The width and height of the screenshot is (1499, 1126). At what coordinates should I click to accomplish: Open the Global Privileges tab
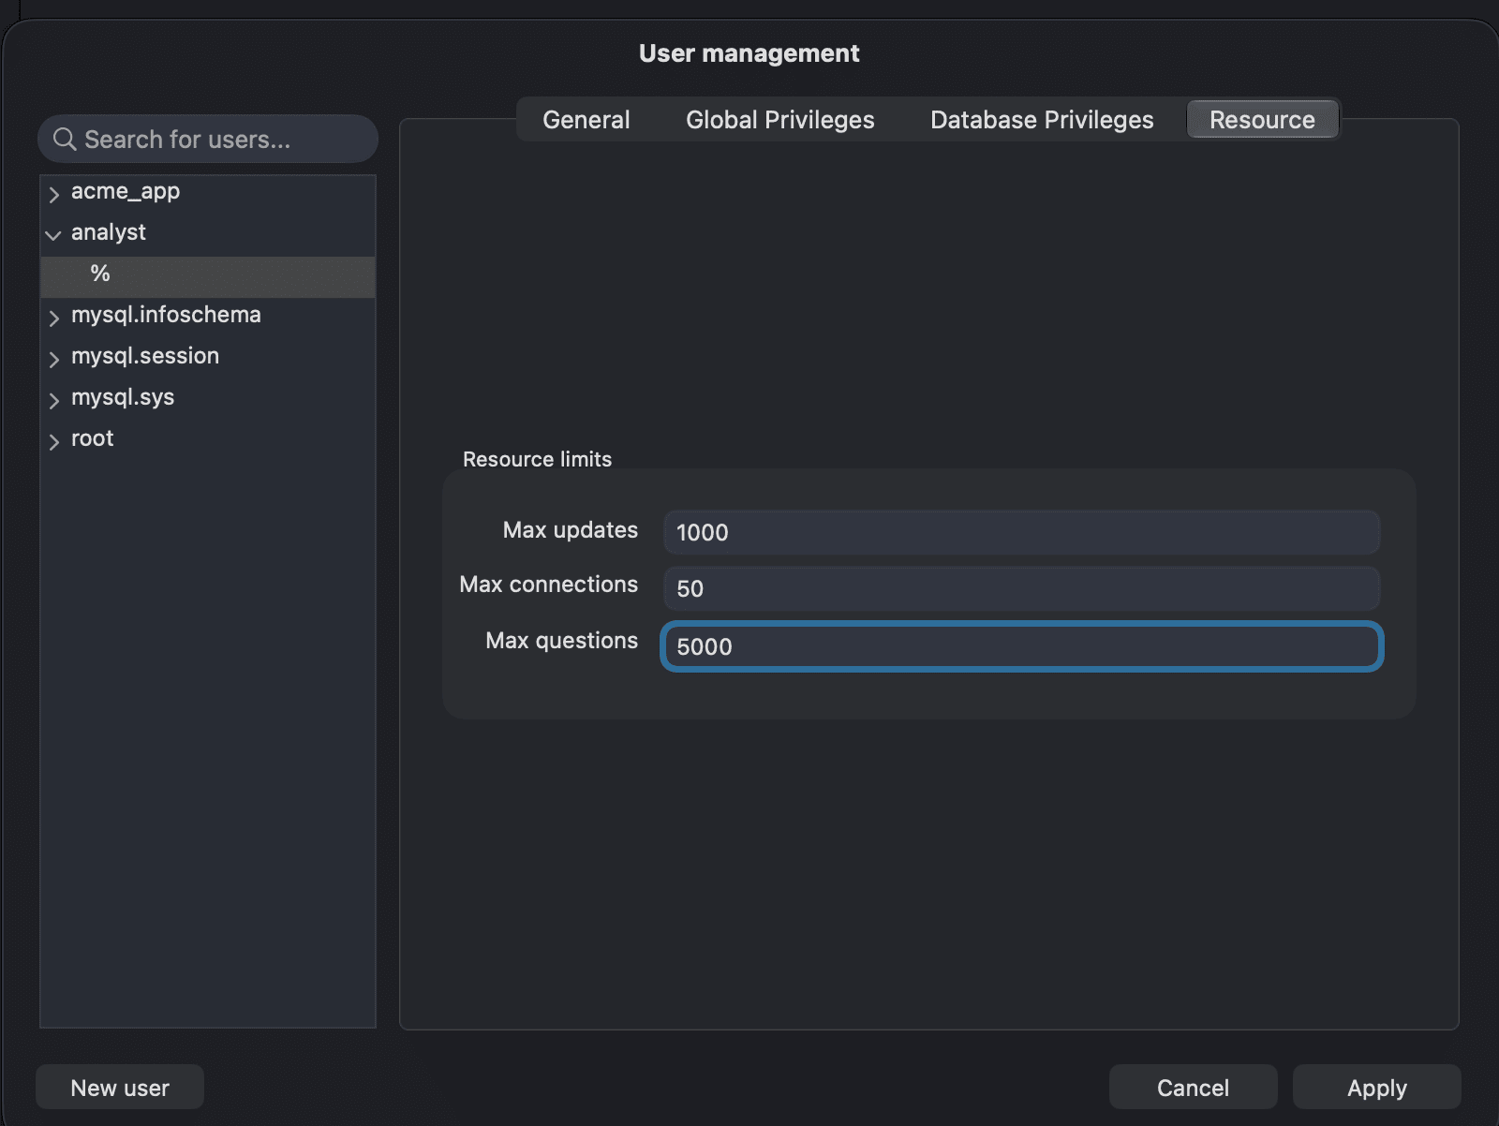pos(780,120)
